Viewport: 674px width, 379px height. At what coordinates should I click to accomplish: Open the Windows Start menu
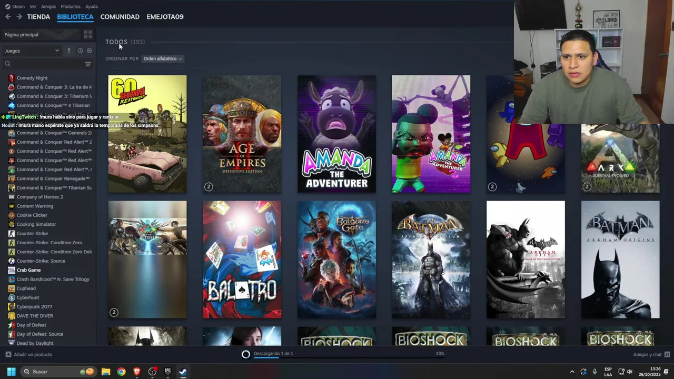click(x=11, y=372)
